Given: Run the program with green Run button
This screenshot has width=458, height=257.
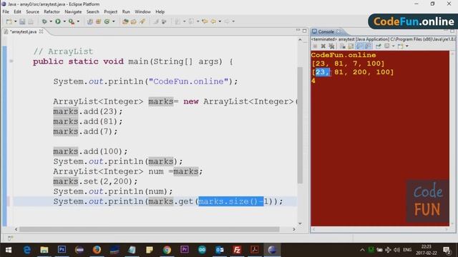Looking at the screenshot, I should [x=58, y=21].
